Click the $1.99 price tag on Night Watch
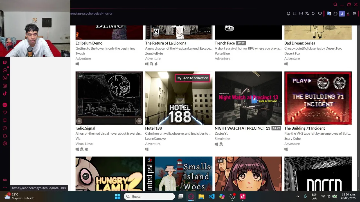 point(276,128)
